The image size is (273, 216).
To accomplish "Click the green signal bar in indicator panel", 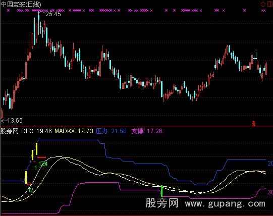I will pos(161,191).
